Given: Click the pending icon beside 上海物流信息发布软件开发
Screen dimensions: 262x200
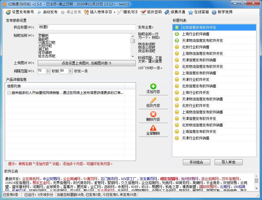Looking at the screenshot, I should pos(177,53).
